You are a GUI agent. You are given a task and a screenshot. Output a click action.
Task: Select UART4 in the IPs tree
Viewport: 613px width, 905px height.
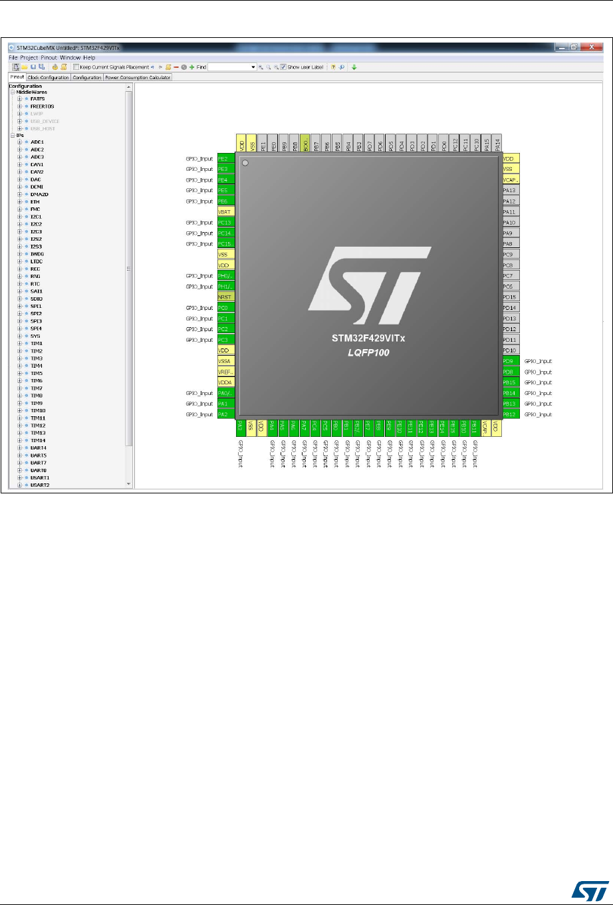click(x=38, y=448)
